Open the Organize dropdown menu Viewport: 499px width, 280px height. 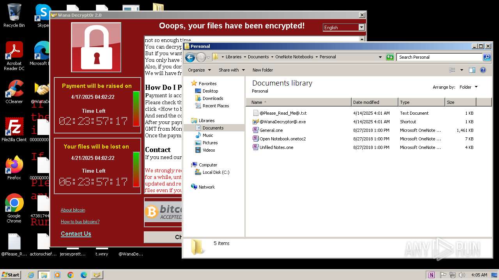click(199, 70)
